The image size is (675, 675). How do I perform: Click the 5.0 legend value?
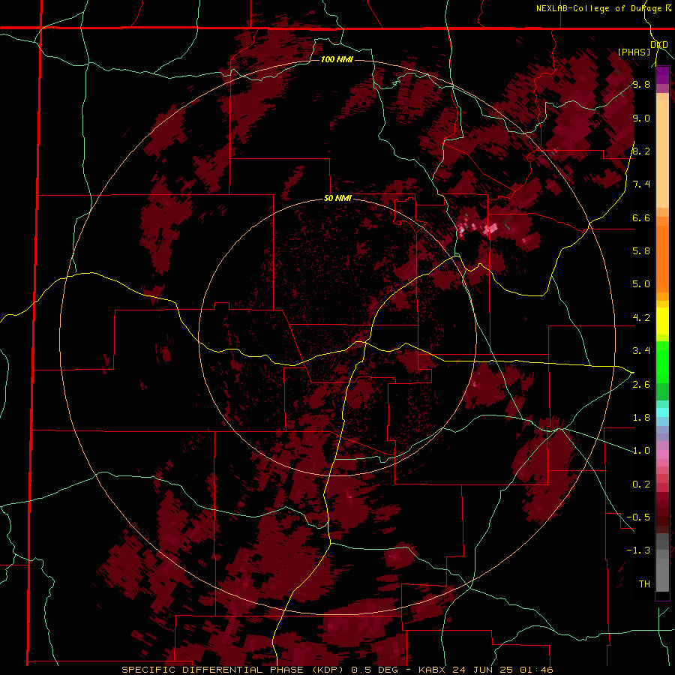click(641, 284)
